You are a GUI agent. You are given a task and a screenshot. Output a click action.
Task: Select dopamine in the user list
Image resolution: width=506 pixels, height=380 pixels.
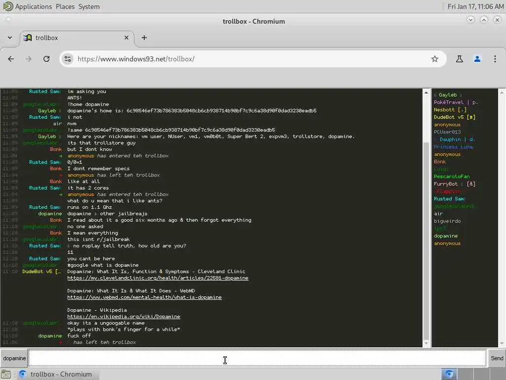(446, 236)
